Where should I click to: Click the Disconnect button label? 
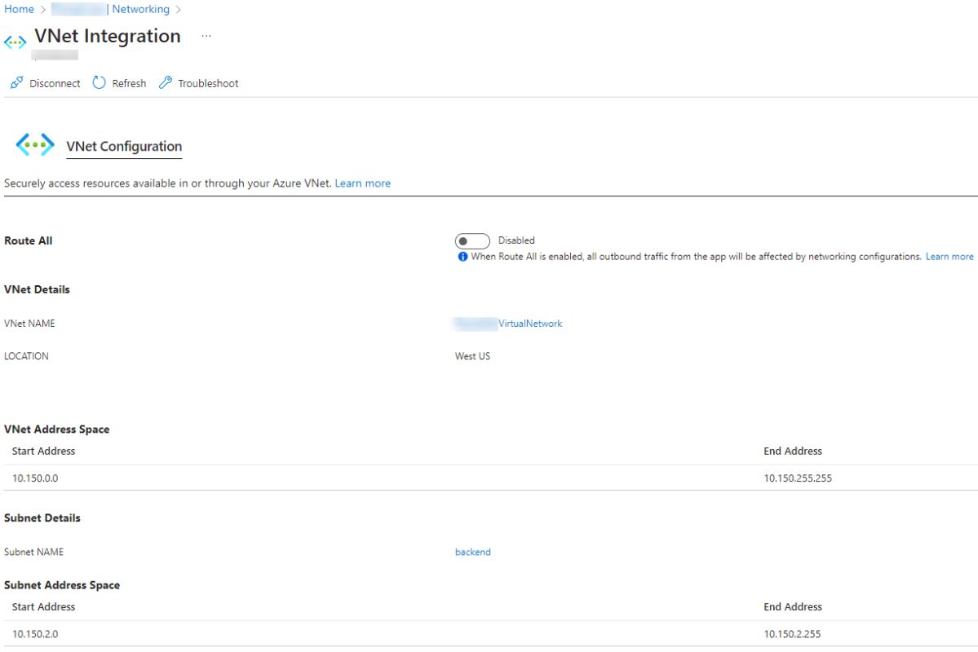[55, 83]
